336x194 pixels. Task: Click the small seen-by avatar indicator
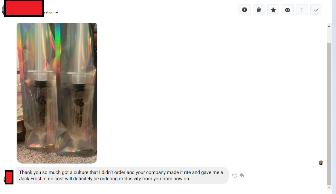click(321, 163)
